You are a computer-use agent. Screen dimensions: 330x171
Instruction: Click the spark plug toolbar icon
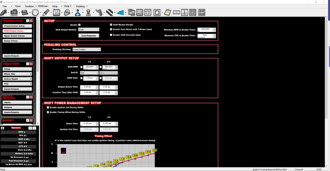click(x=46, y=13)
